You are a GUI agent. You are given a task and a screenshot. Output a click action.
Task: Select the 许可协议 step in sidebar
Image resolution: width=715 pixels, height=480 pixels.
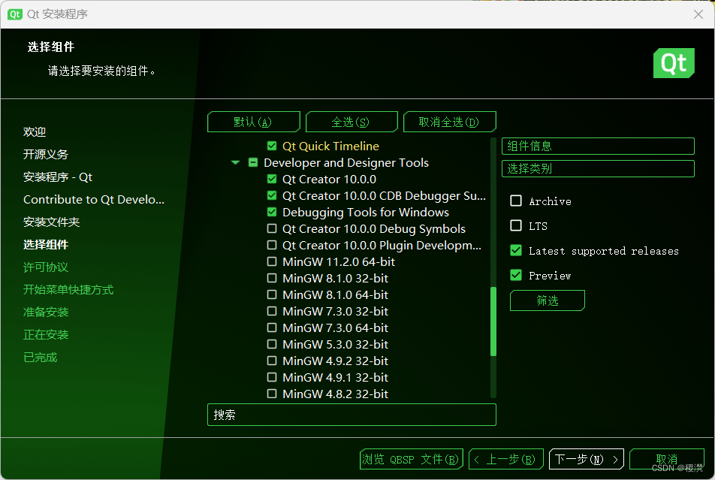(x=46, y=267)
